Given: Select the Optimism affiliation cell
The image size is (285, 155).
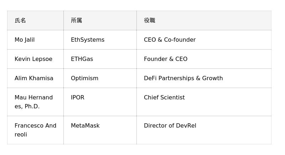Looking at the screenshot, I should 100,78.
